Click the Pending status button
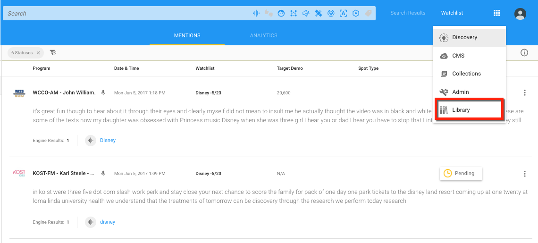Screen dimensions: 538x243 pos(461,174)
